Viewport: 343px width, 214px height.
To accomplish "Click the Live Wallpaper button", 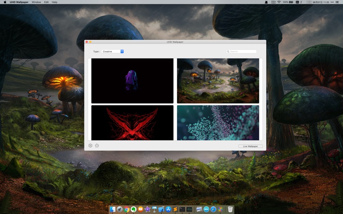I will pos(250,146).
